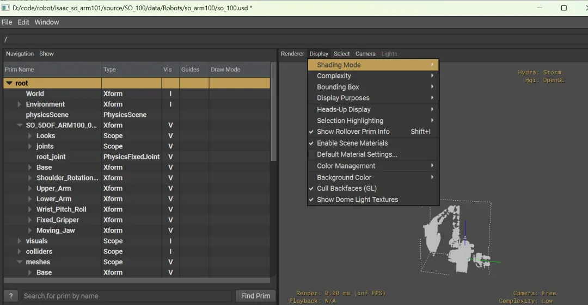
Task: Toggle Cull Backfaces (GL) option
Action: [373, 189]
